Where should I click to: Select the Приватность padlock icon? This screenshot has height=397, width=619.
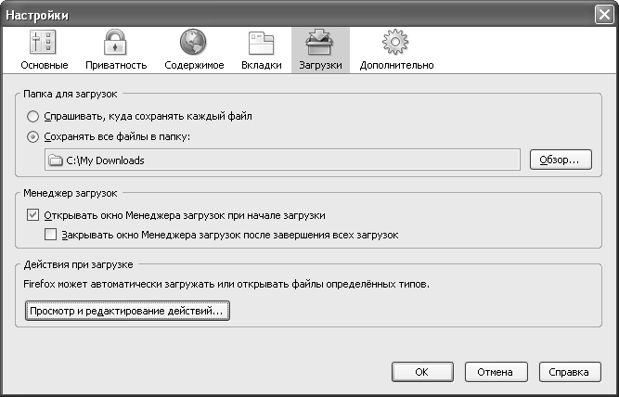click(x=116, y=43)
